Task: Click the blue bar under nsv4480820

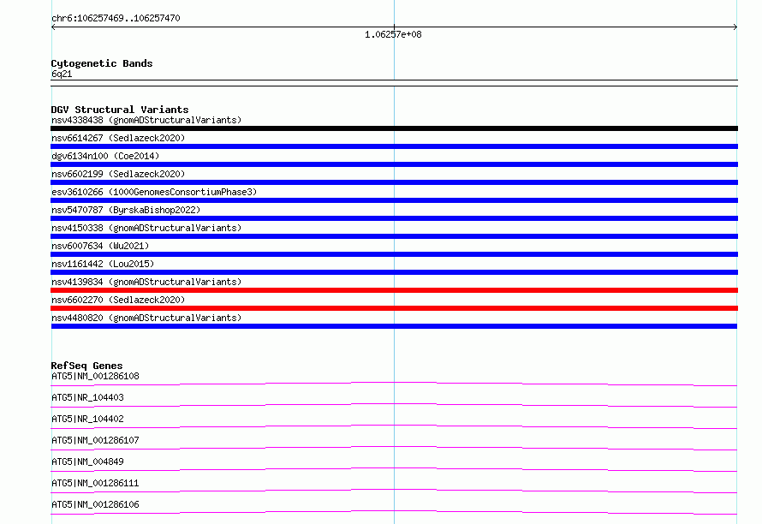Action: pyautogui.click(x=394, y=326)
